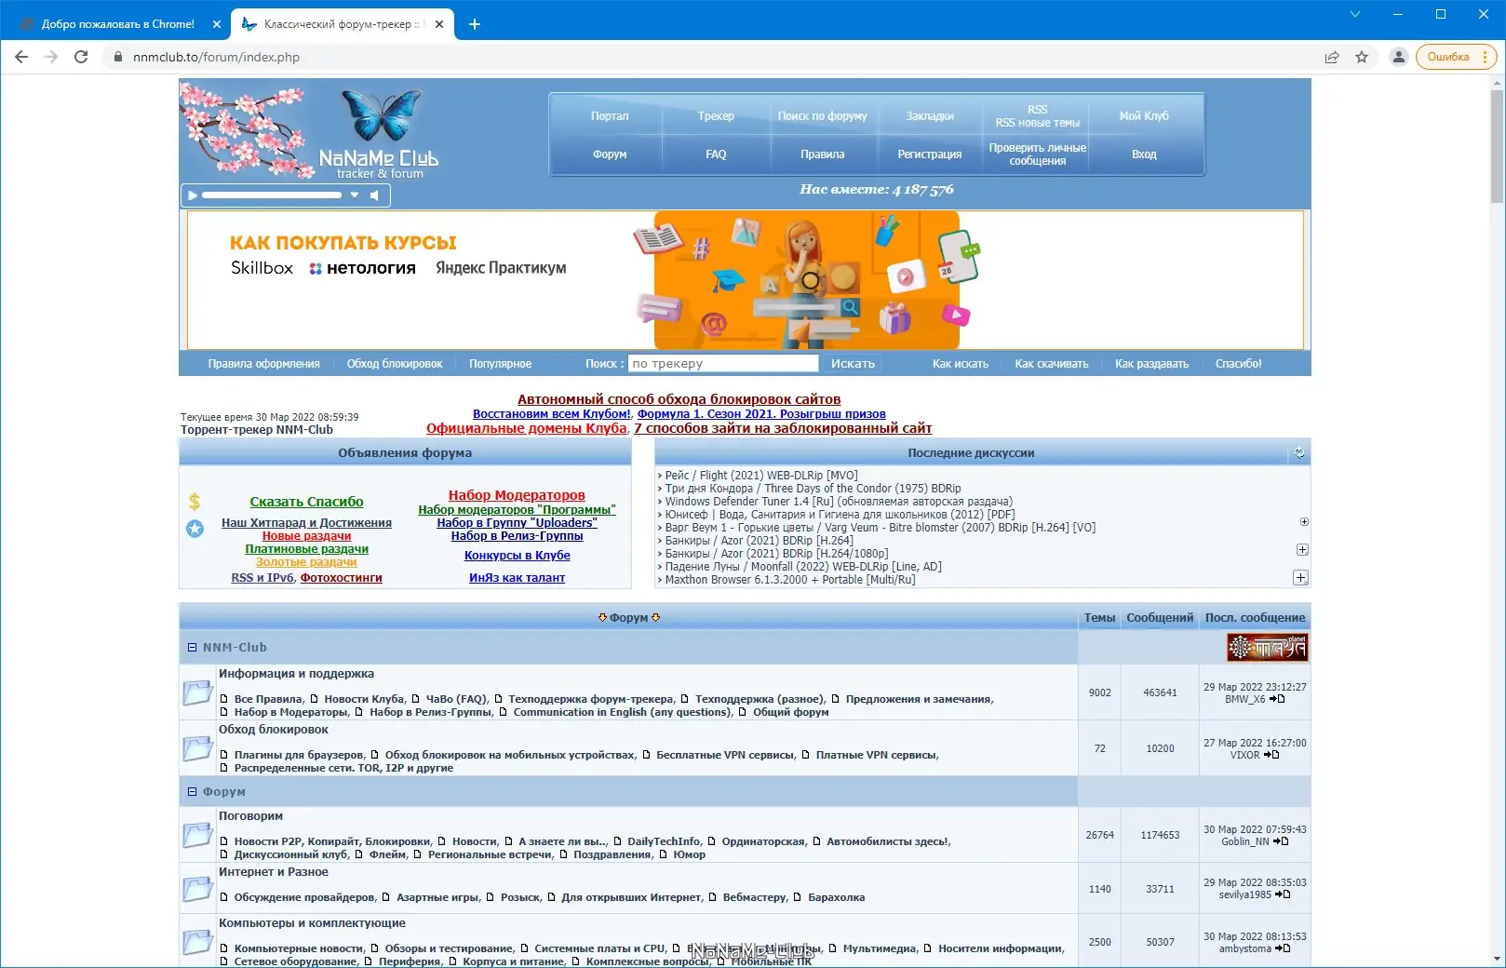This screenshot has height=968, width=1506.
Task: Click the folder icon for Информация и поддержка
Action: point(197,692)
